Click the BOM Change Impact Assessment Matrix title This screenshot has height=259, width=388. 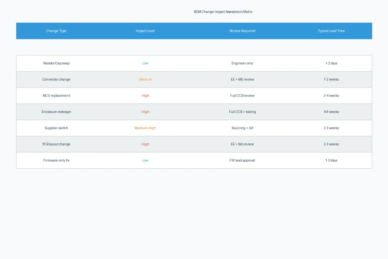(x=223, y=12)
